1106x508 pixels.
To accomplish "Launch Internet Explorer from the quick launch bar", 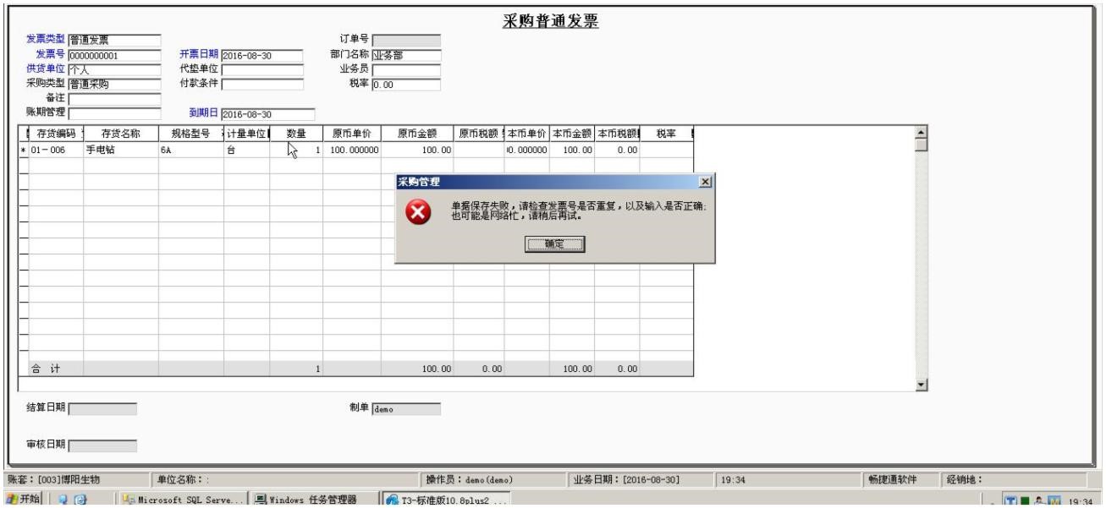I will click(63, 500).
